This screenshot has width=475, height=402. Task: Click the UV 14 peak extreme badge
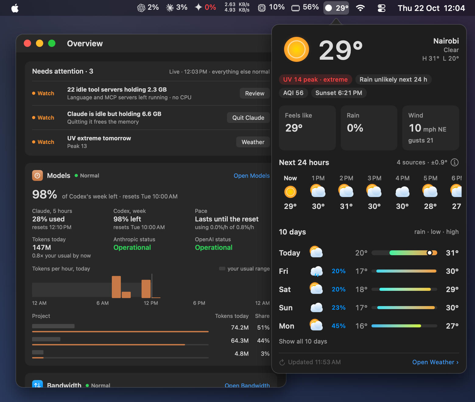315,79
